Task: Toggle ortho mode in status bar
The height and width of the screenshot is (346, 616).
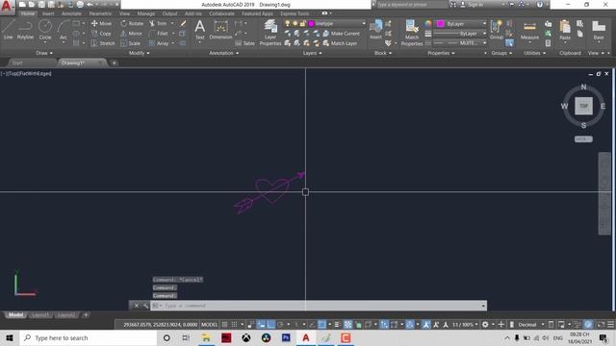Action: (270, 325)
